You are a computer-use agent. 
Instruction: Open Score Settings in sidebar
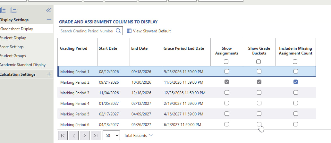pos(12,47)
